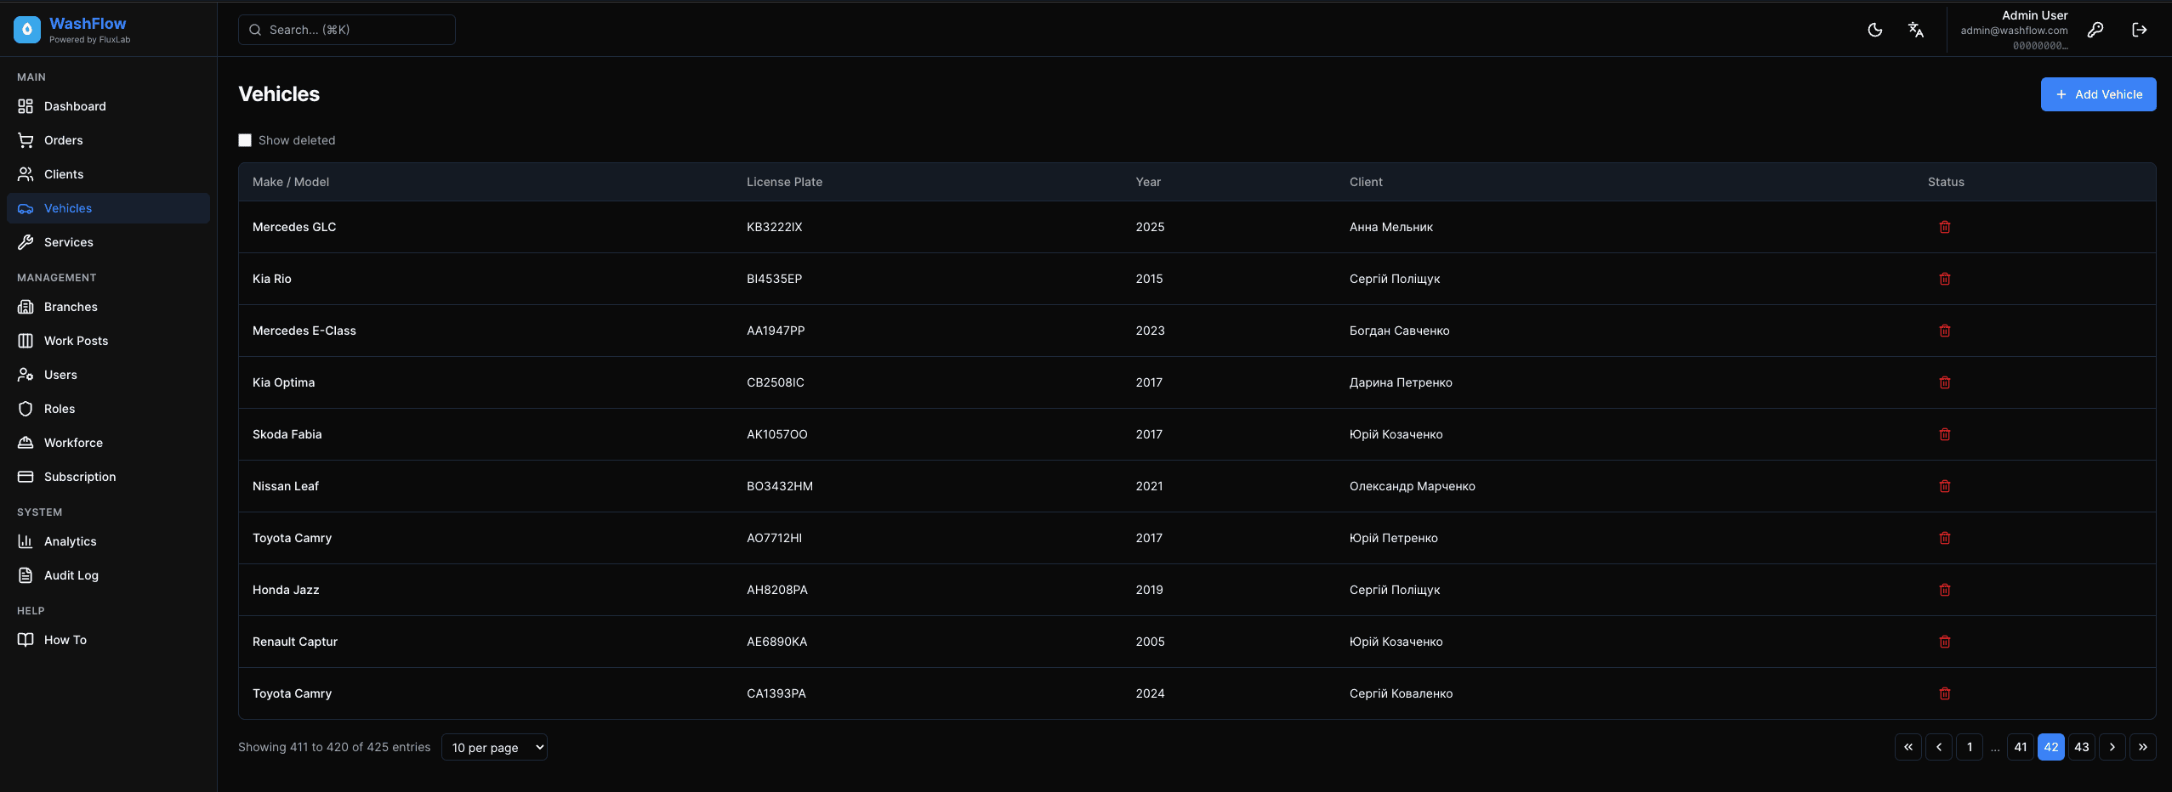Enable the Show deleted checkbox
Screen dimensions: 2172x792
(x=245, y=140)
